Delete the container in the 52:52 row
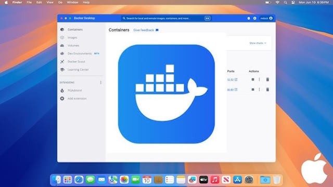 tap(267, 79)
